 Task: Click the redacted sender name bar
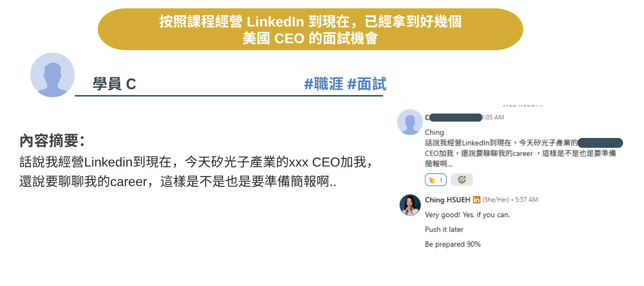coord(456,117)
